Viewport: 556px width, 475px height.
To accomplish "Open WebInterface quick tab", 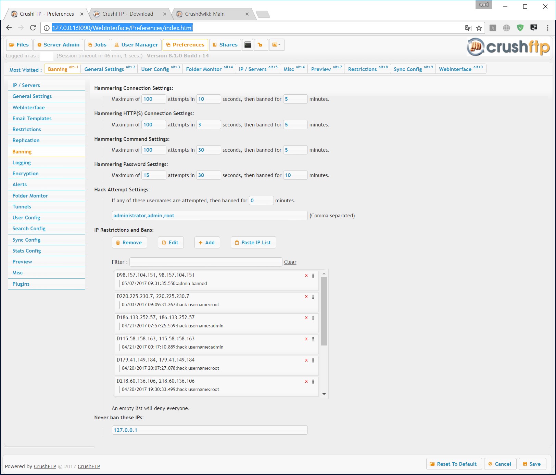I will pyautogui.click(x=460, y=69).
